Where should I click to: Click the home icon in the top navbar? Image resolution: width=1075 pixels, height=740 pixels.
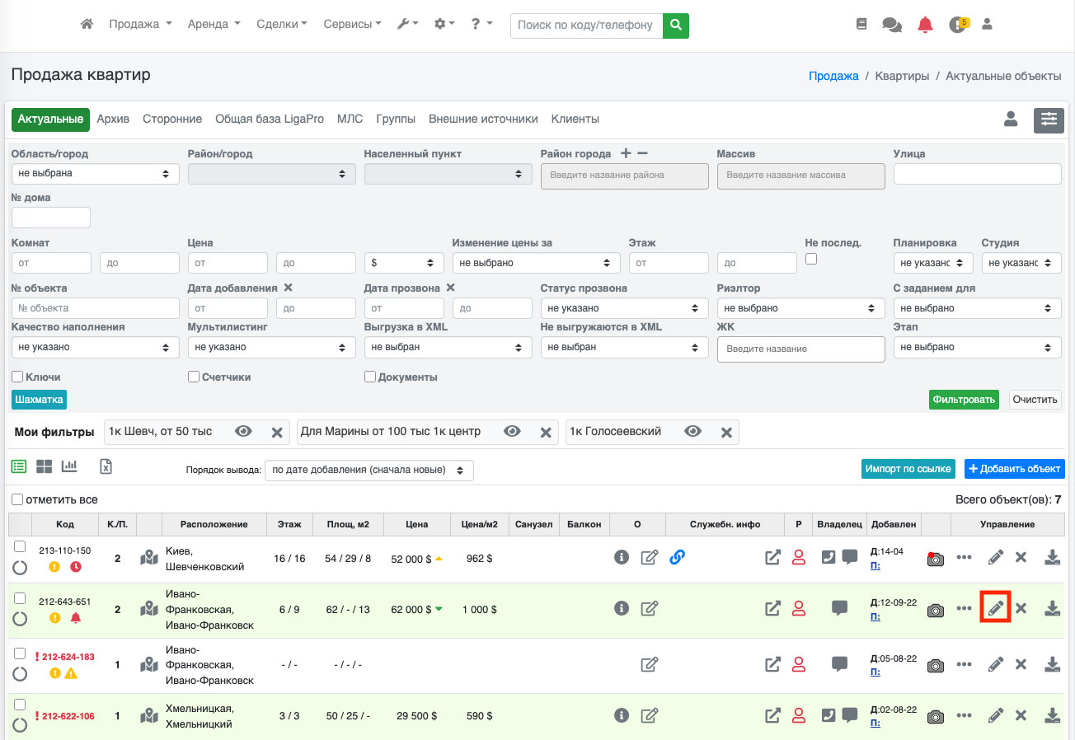(87, 25)
